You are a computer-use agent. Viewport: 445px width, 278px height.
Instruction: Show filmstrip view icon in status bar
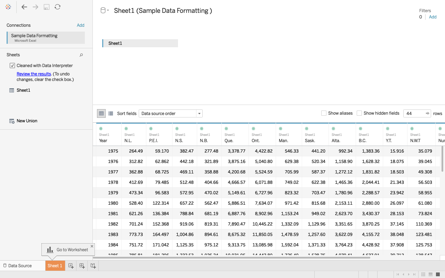431,275
